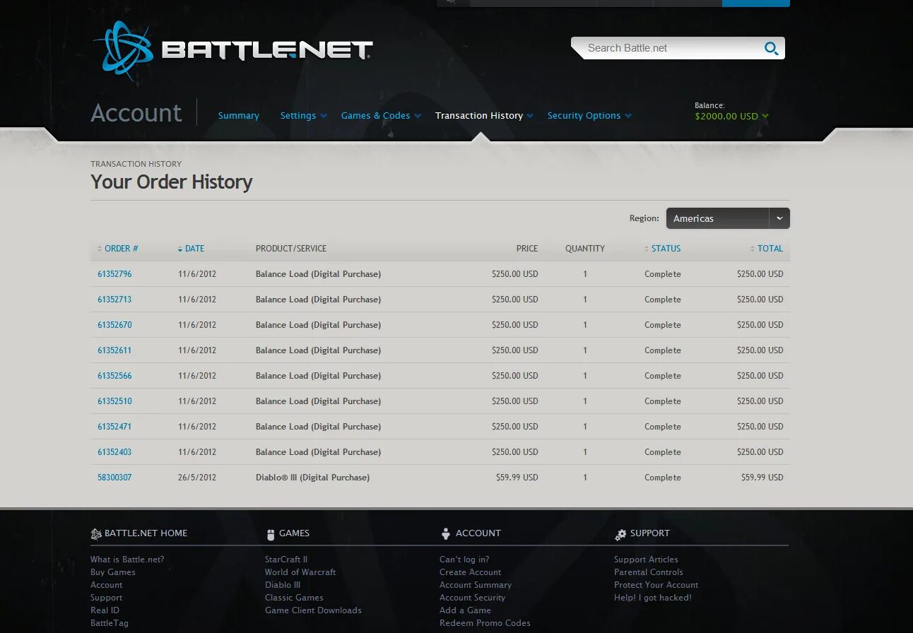Open Account Summary footer link

tap(476, 585)
